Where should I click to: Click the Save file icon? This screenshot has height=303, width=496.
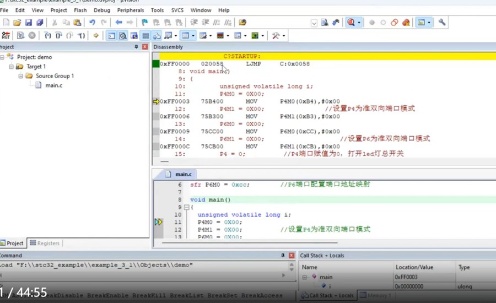click(29, 23)
